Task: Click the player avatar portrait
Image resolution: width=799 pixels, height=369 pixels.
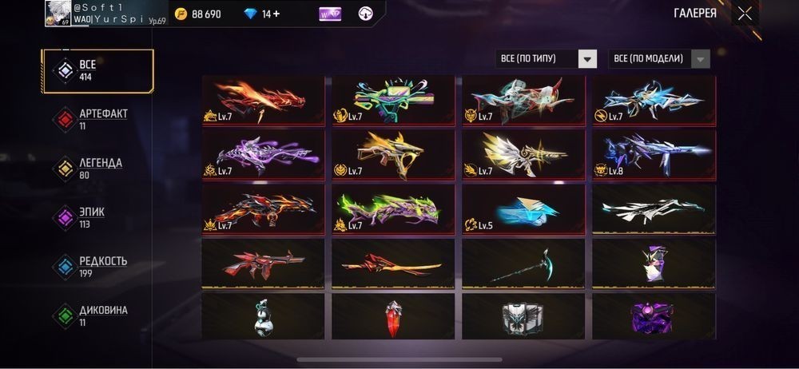Action: 58,14
